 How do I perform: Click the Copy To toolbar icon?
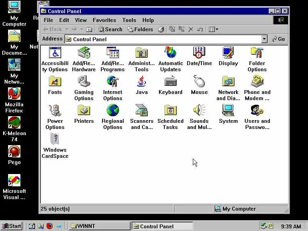[x=181, y=30]
